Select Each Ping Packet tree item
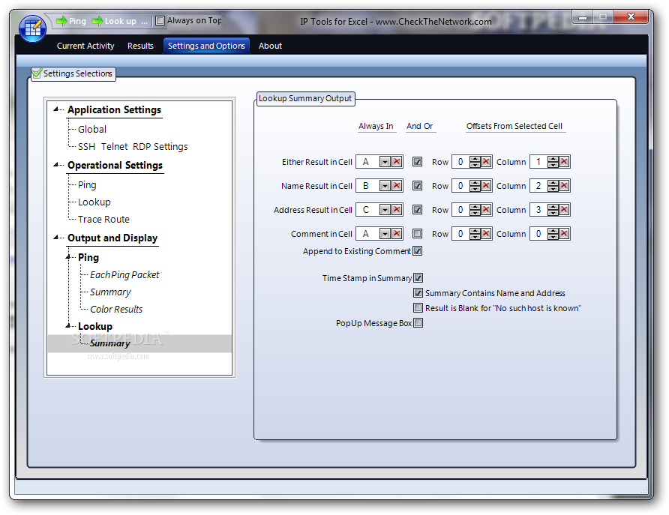Screen dimensions: 669x515 point(124,275)
